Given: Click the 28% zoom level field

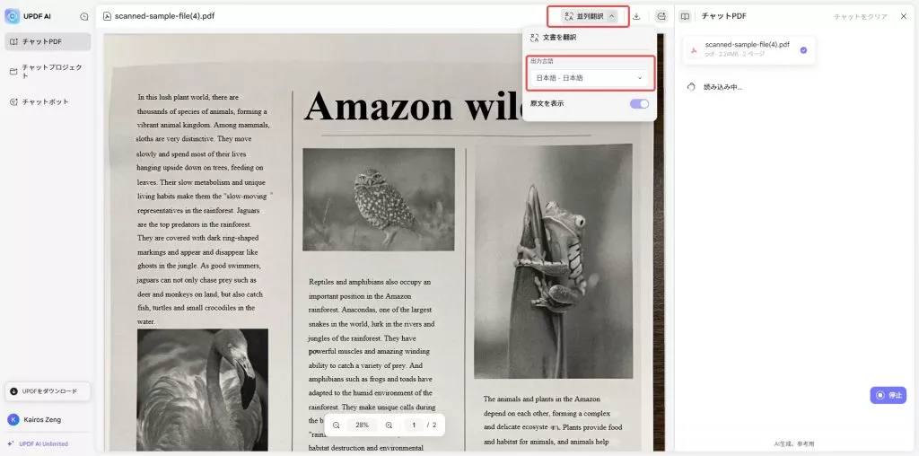Looking at the screenshot, I should [x=363, y=425].
